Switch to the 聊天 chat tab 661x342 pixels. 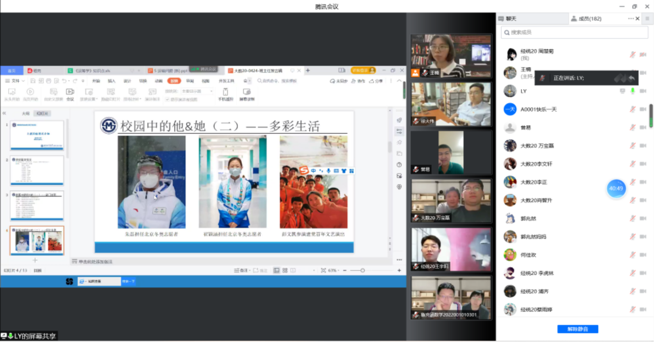click(510, 19)
